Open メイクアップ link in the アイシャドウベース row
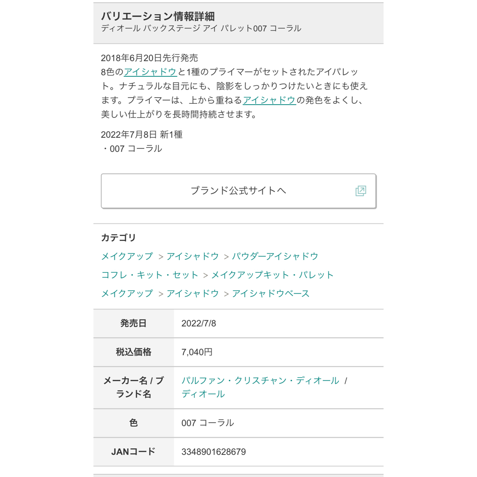 coord(127,293)
